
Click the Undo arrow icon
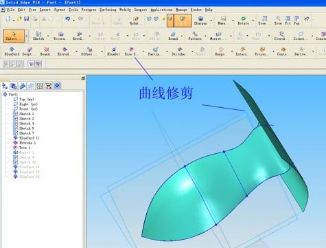pyautogui.click(x=67, y=19)
